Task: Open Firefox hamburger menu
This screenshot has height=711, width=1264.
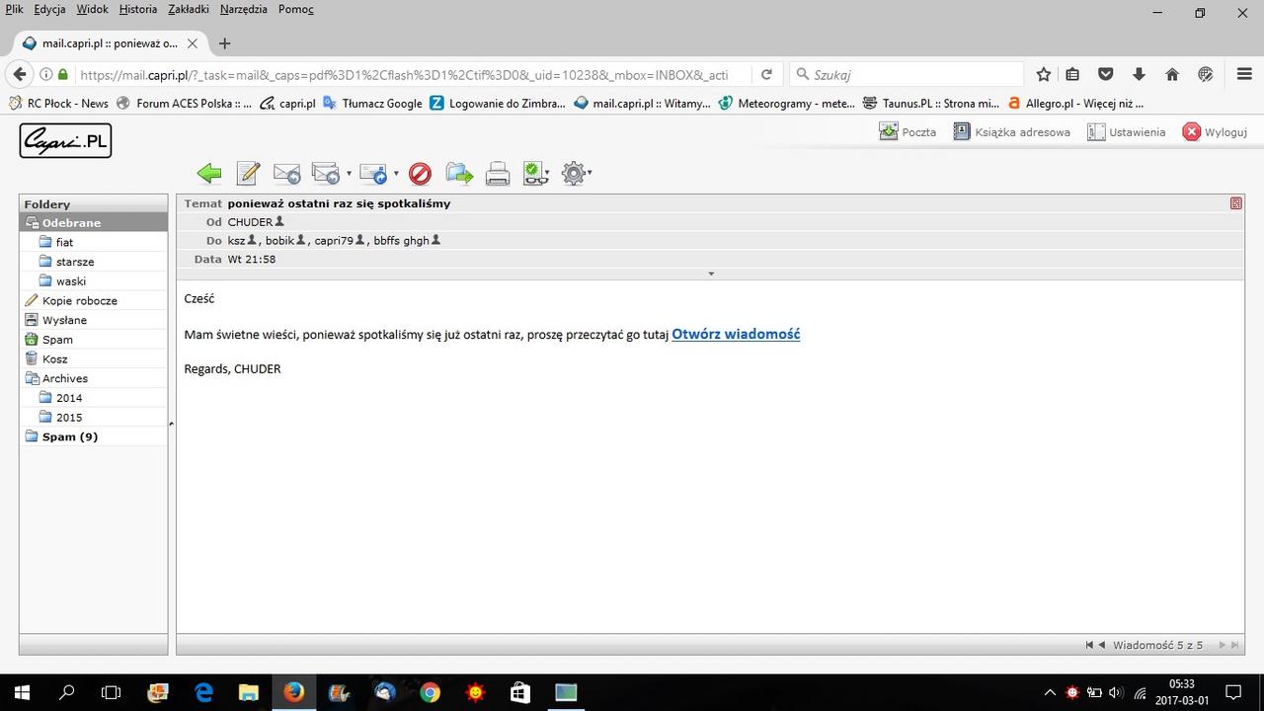Action: pyautogui.click(x=1244, y=74)
